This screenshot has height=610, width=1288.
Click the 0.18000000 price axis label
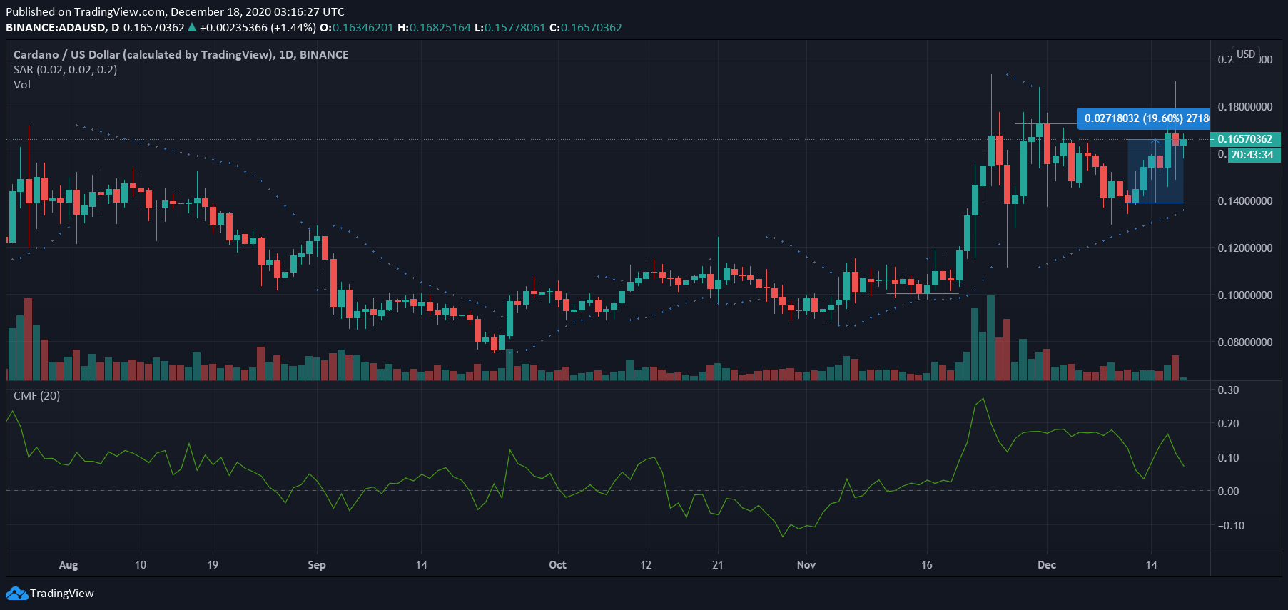point(1245,107)
